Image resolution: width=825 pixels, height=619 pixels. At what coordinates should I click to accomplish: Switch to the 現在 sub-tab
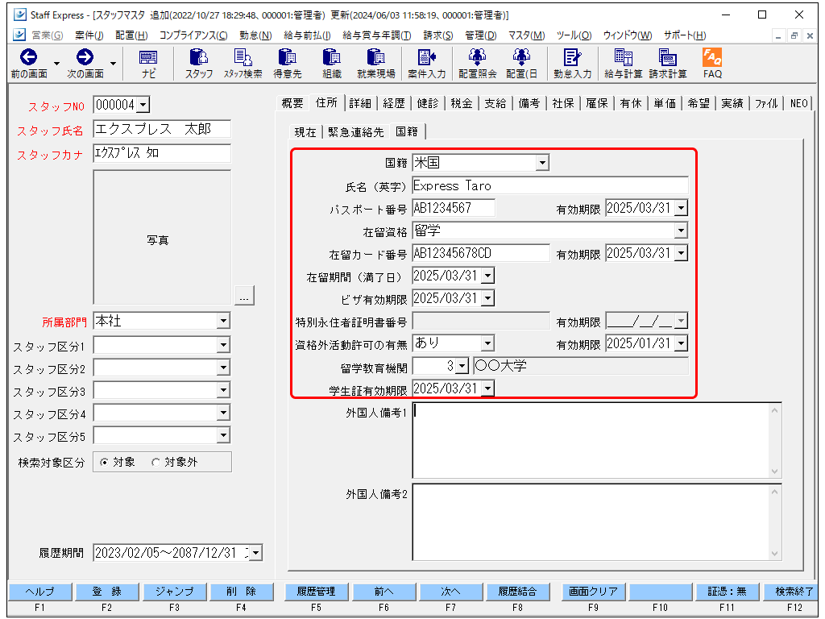pos(305,132)
